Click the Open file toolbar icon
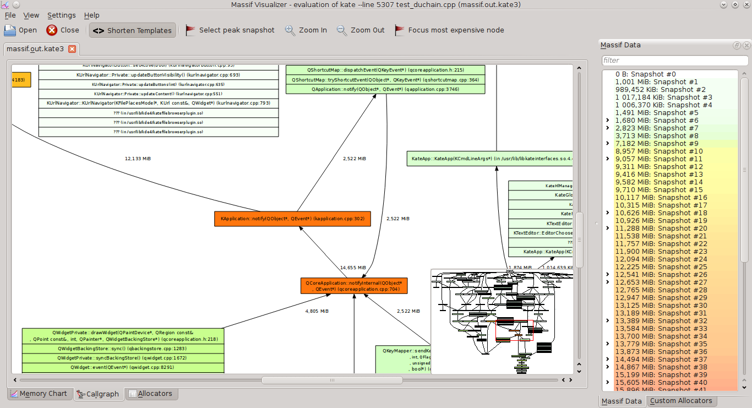The image size is (752, 408). point(10,30)
